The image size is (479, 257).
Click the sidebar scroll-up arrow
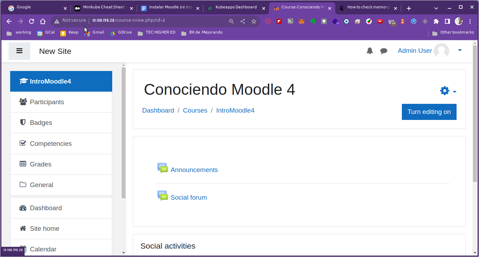point(123,65)
